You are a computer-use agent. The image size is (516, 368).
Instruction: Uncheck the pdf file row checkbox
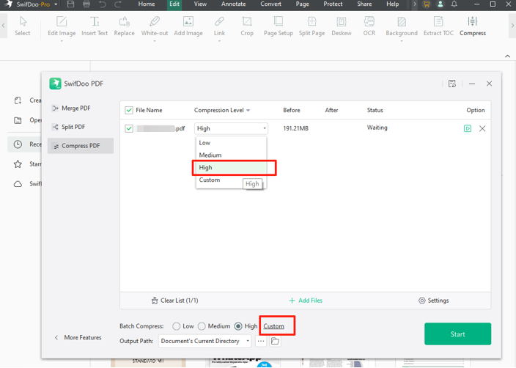[129, 128]
